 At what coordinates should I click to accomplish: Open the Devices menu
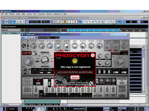click(49, 14)
